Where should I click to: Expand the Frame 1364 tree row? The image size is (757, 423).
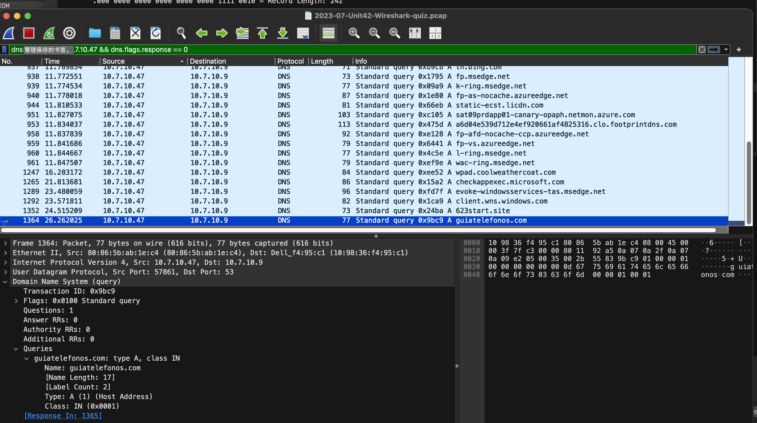pyautogui.click(x=5, y=243)
